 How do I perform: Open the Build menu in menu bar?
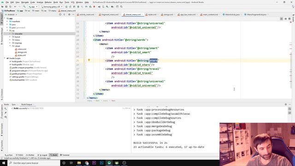pyautogui.click(x=55, y=2)
